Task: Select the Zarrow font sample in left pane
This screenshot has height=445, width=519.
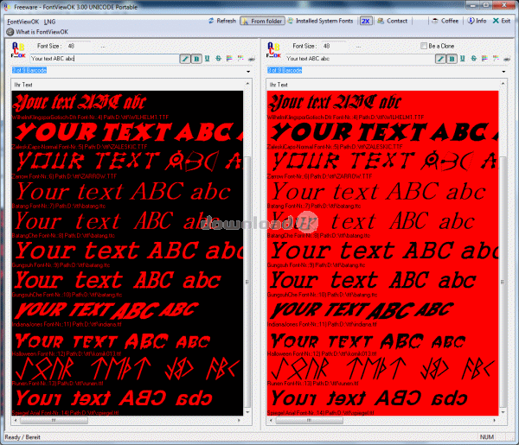Action: point(129,162)
